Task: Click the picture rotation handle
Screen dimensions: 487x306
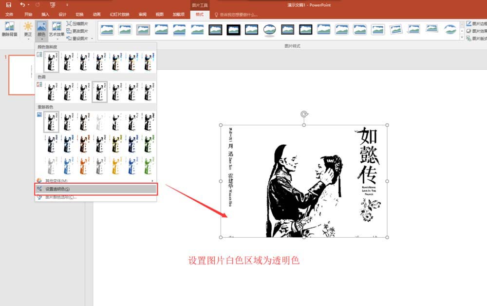Action: pos(304,114)
